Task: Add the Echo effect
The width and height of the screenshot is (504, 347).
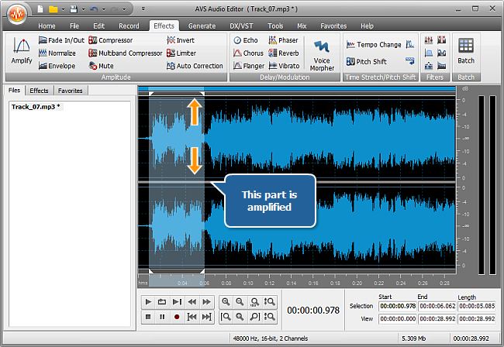Action: coord(246,40)
